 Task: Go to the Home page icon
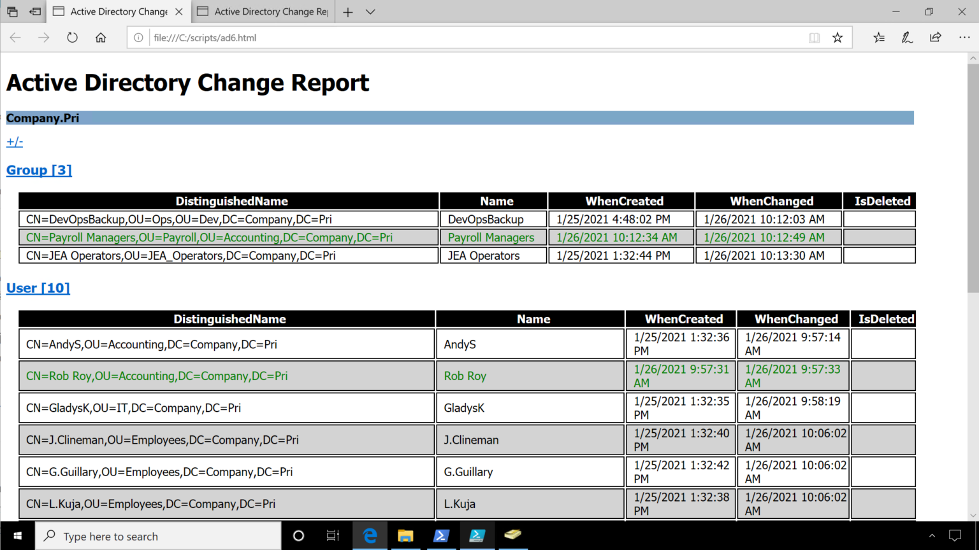tap(101, 38)
